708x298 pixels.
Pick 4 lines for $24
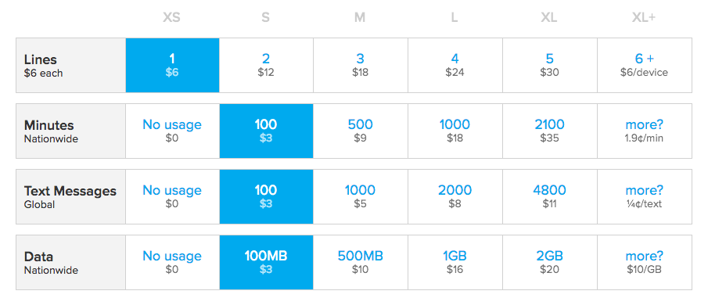(455, 66)
